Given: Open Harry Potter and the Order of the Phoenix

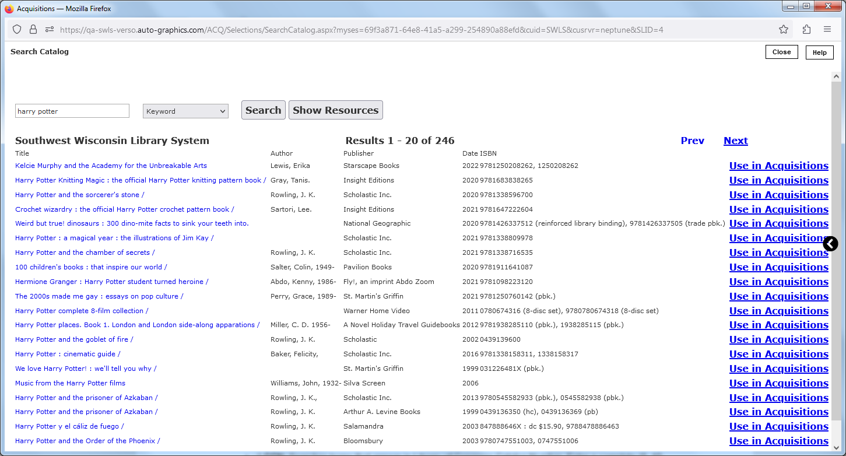Looking at the screenshot, I should [x=87, y=441].
